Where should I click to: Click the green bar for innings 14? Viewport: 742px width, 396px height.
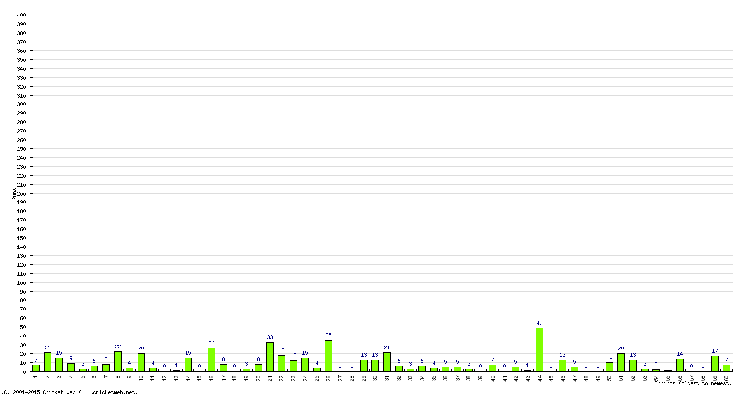188,365
